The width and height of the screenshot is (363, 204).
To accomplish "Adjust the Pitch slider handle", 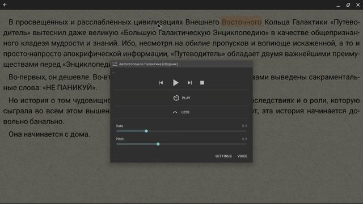I will coord(158,144).
